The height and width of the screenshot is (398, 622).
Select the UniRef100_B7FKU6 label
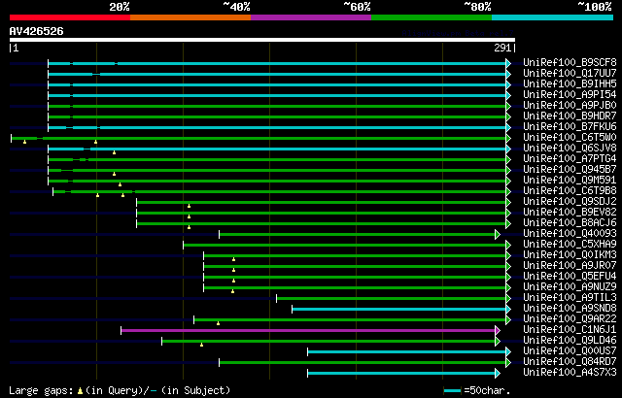click(570, 127)
